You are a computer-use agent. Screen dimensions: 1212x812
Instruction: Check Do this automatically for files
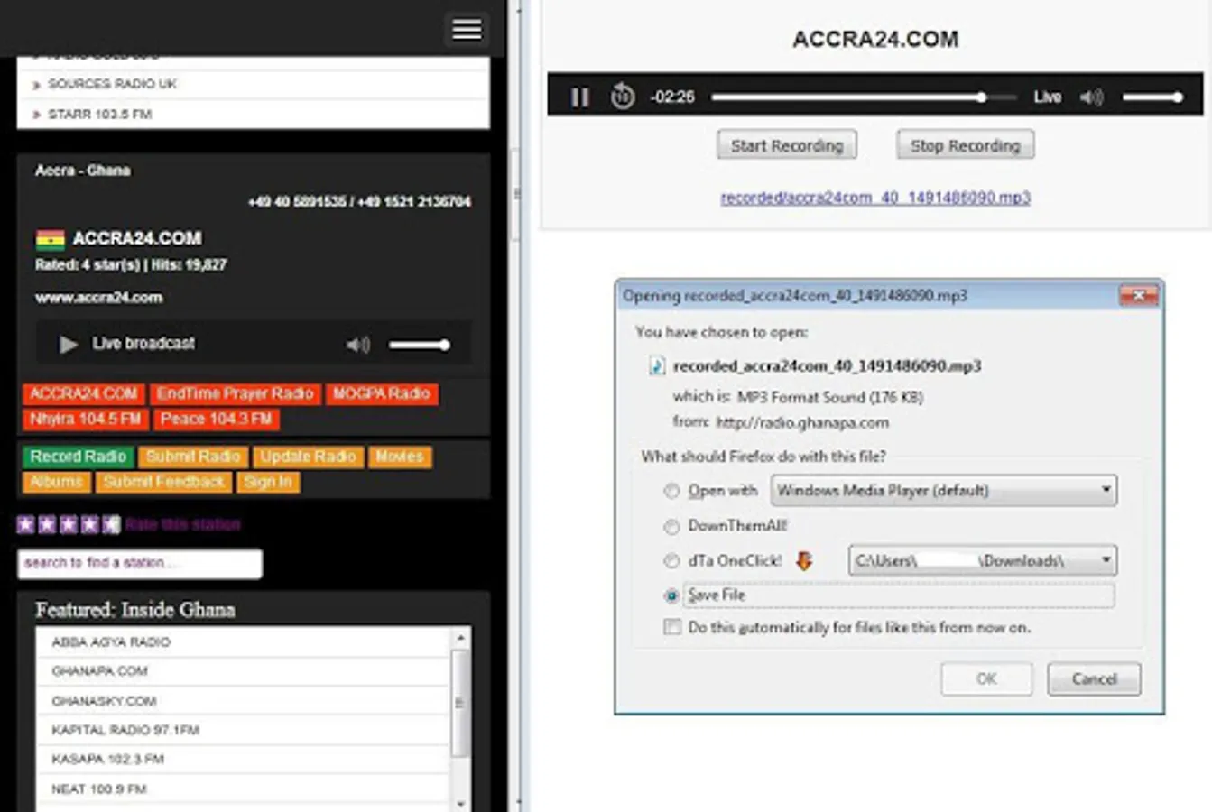(x=672, y=627)
